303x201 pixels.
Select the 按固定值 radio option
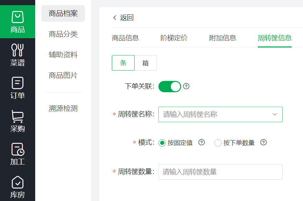(162, 143)
